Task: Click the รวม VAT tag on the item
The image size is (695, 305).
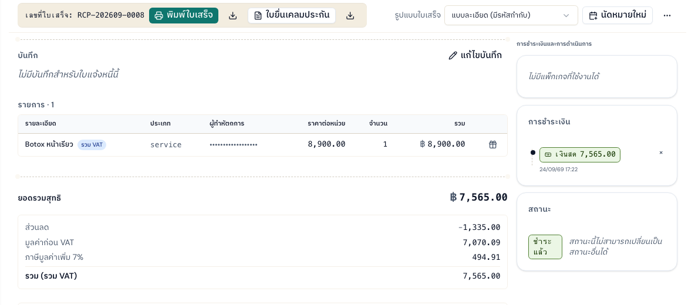Action: coord(92,145)
